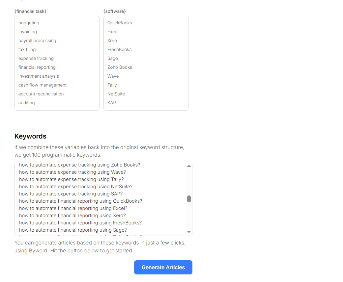
Task: Click the scrollbar up arrow of the keywords box
Action: click(x=189, y=166)
